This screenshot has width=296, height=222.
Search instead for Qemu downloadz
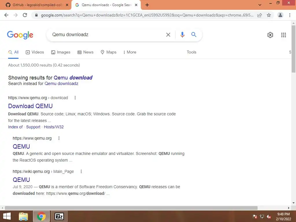(x=61, y=84)
